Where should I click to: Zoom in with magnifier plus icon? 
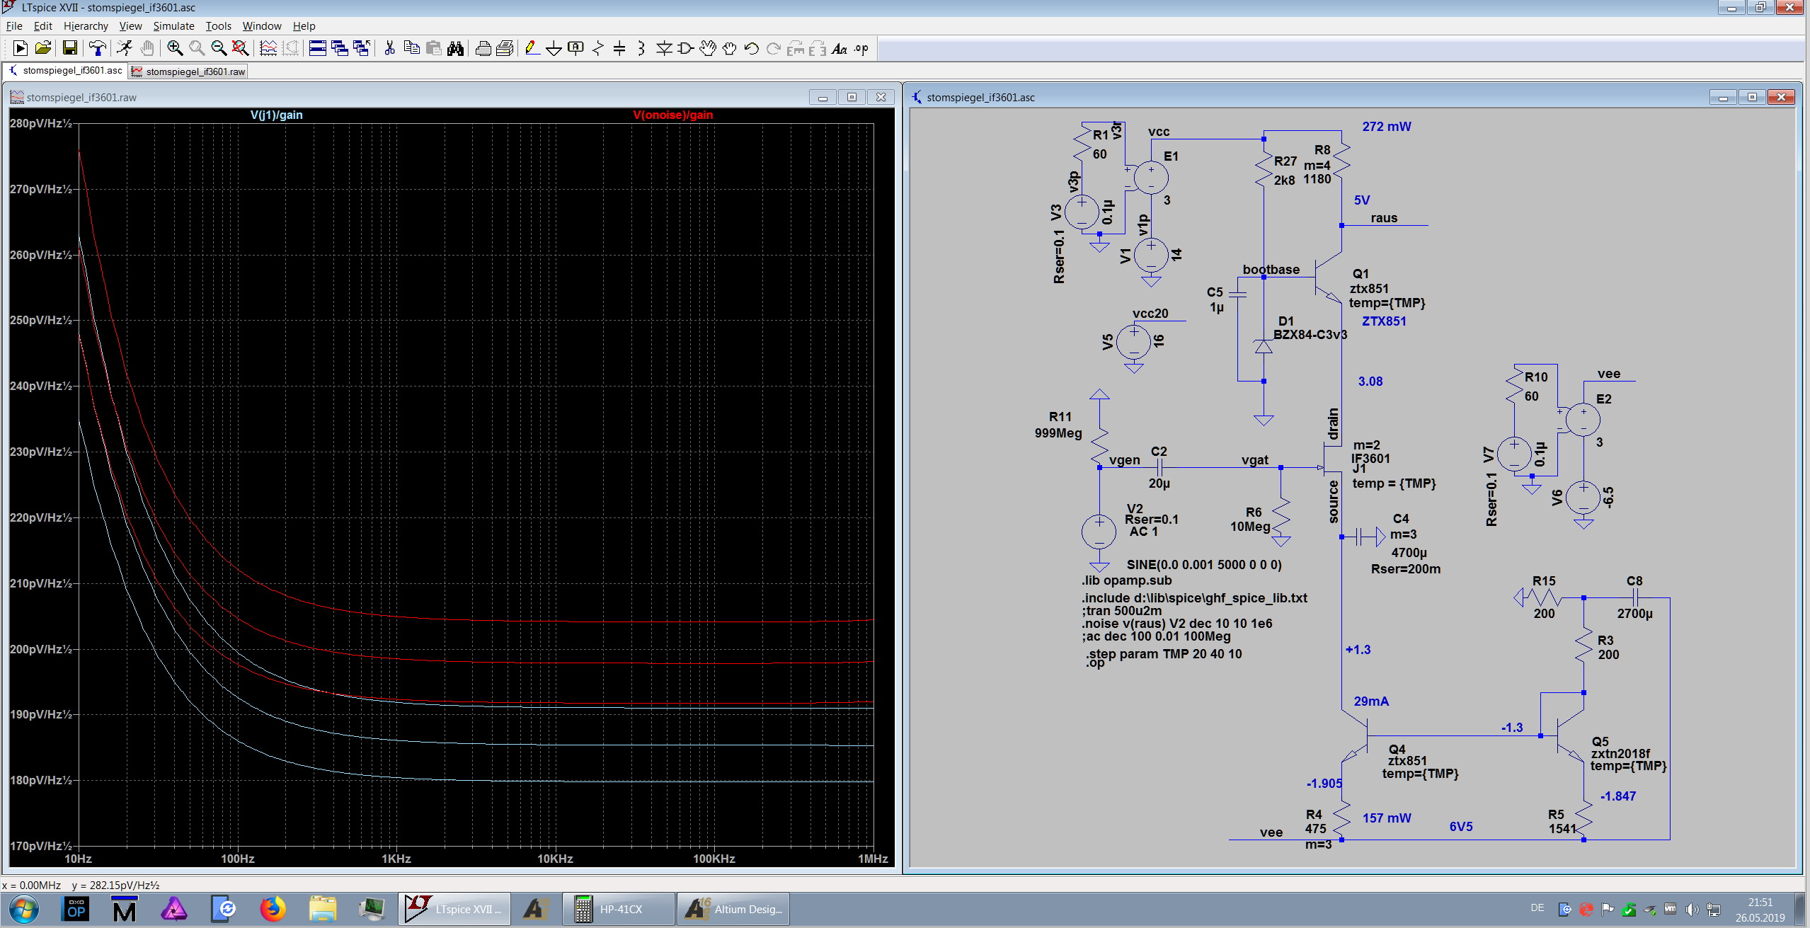pos(175,48)
